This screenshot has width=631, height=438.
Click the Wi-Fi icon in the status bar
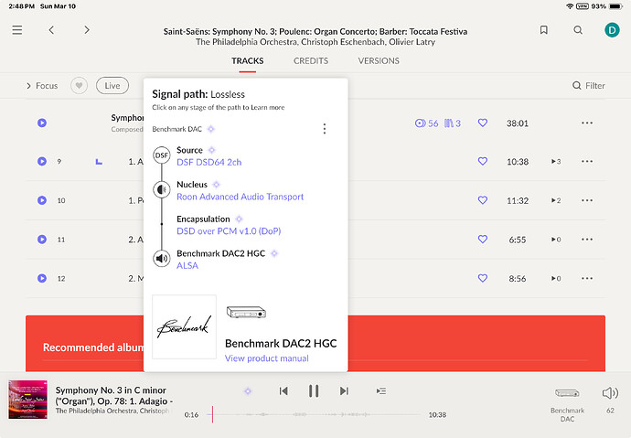570,6
